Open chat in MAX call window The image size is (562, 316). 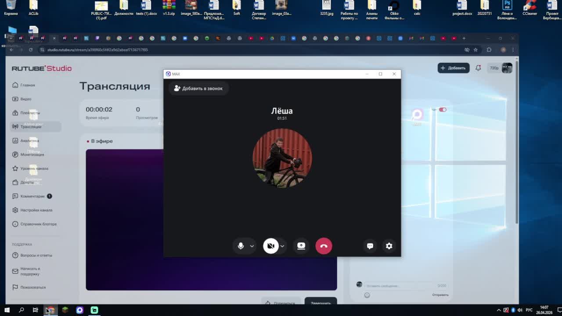coord(370,246)
